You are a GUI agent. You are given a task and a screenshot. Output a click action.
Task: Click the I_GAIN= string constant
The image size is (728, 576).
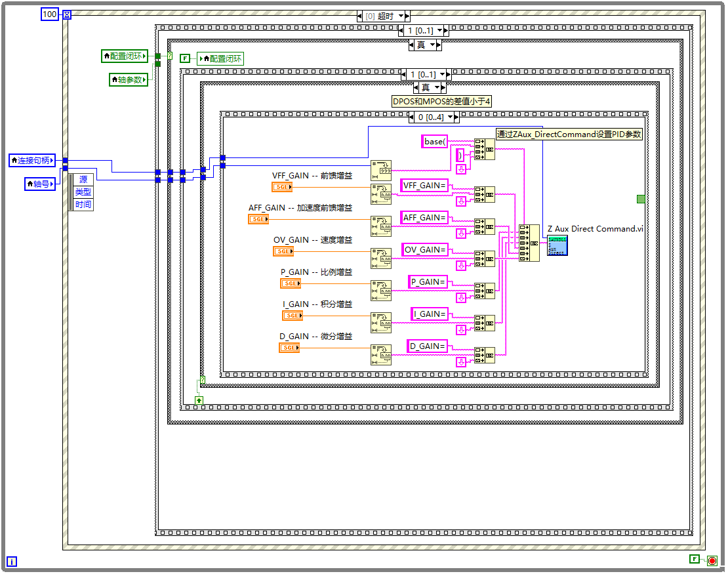tap(430, 314)
